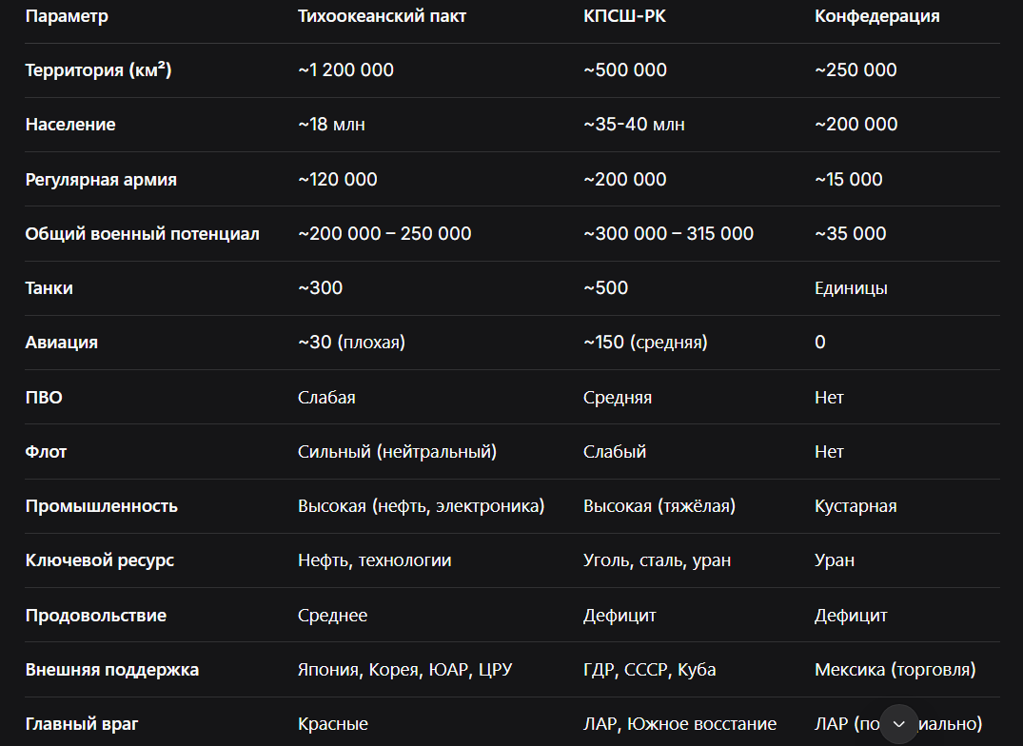Click the 'Уголь, сталь, уран' cell
The height and width of the screenshot is (746, 1023).
tap(657, 560)
